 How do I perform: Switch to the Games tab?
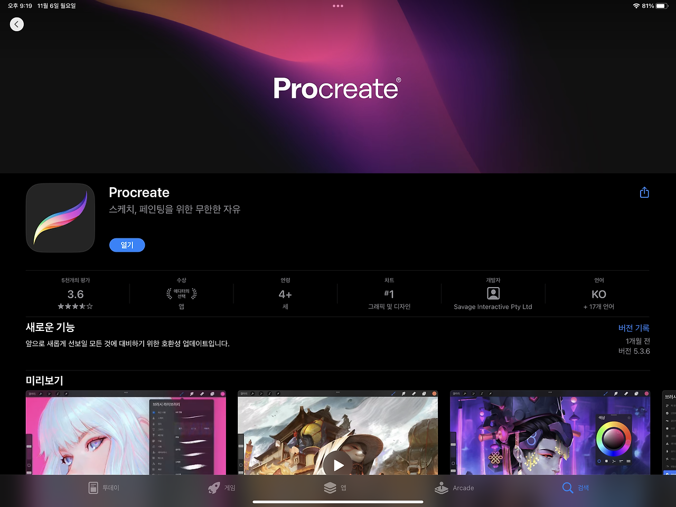pos(222,487)
